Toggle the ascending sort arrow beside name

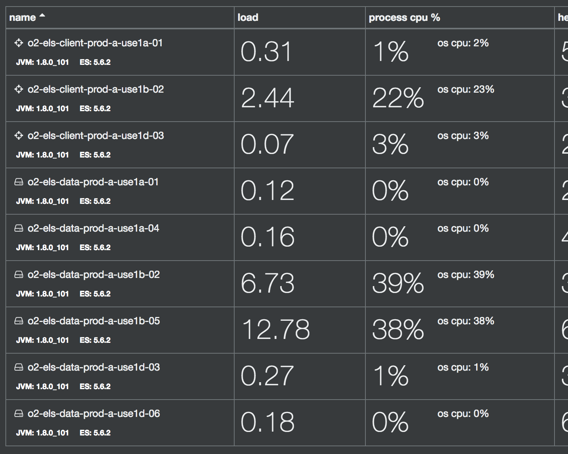pos(42,16)
